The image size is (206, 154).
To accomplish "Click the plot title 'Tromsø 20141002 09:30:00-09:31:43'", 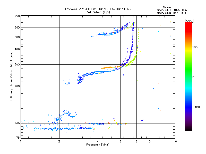I will click(98, 9).
